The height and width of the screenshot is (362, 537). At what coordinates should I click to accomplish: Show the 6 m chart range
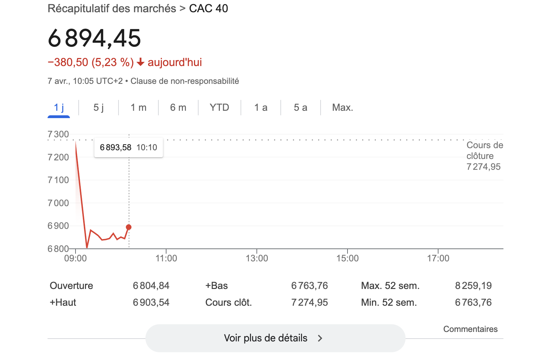coord(178,108)
